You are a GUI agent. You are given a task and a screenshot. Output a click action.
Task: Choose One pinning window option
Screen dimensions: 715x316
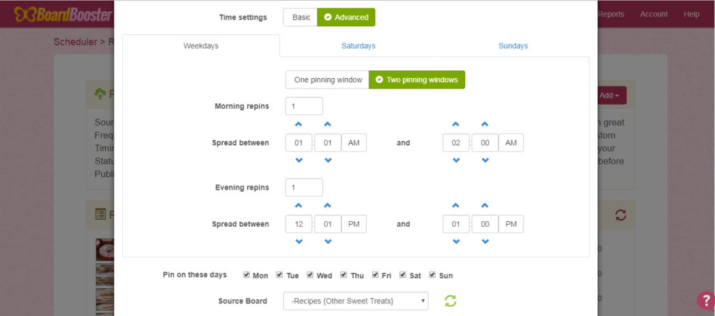(x=327, y=80)
